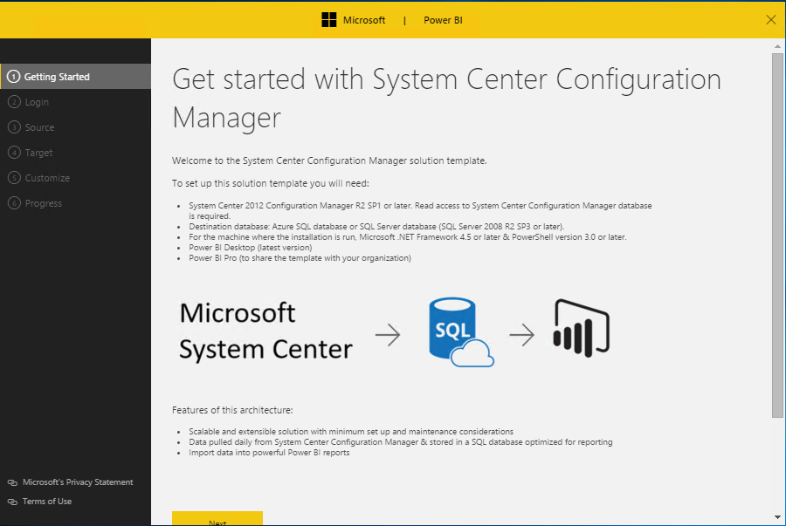Click the chain icon beside Microsoft's Privacy Statement
The width and height of the screenshot is (786, 526).
[12, 482]
